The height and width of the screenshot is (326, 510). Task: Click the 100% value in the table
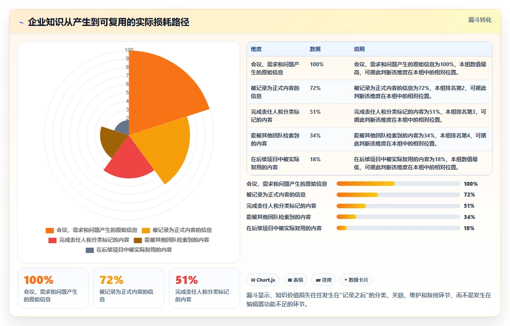pos(317,64)
